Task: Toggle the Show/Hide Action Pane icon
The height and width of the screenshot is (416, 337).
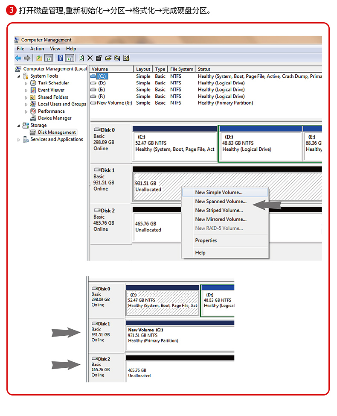Action: (x=70, y=58)
